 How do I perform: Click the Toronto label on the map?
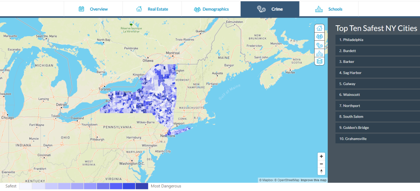105,89
